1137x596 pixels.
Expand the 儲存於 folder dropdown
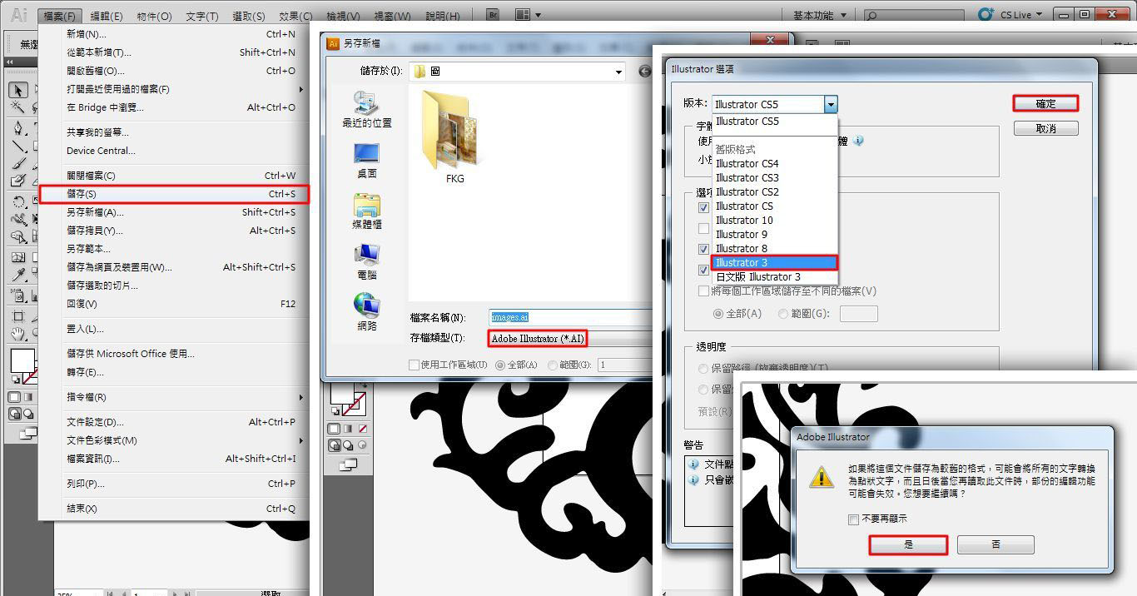tap(618, 72)
